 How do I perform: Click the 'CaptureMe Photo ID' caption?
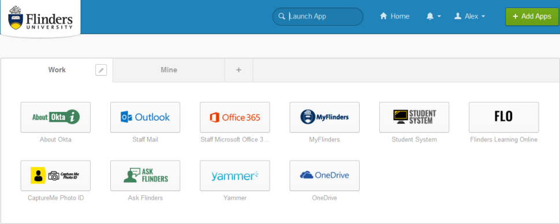click(x=56, y=198)
